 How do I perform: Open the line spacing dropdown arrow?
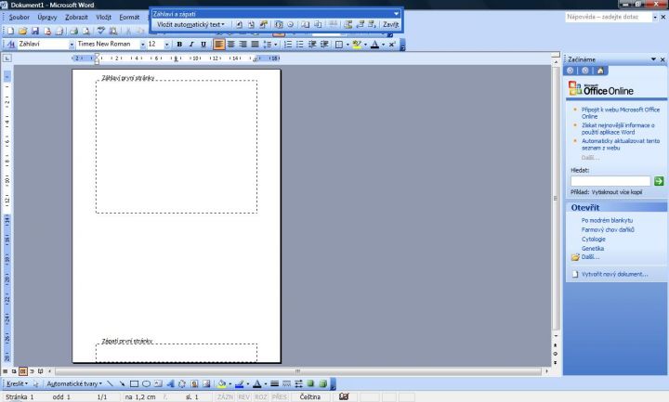click(x=275, y=45)
